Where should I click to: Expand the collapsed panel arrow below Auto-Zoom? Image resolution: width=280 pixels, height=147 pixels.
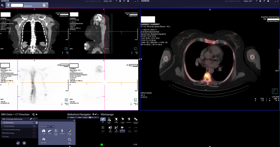click(70, 146)
